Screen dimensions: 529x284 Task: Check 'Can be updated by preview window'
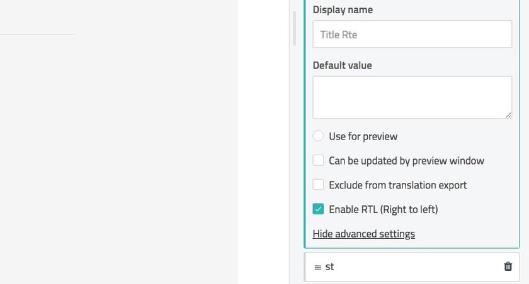[318, 160]
